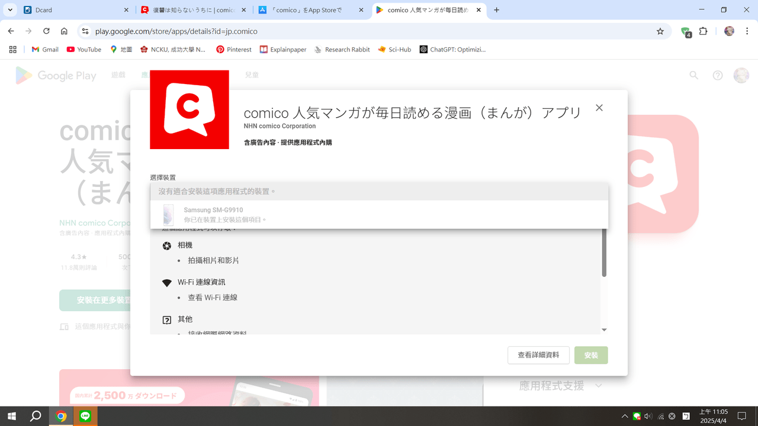Image resolution: width=758 pixels, height=426 pixels.
Task: Click the permissions list scroll-down arrow
Action: [x=604, y=330]
